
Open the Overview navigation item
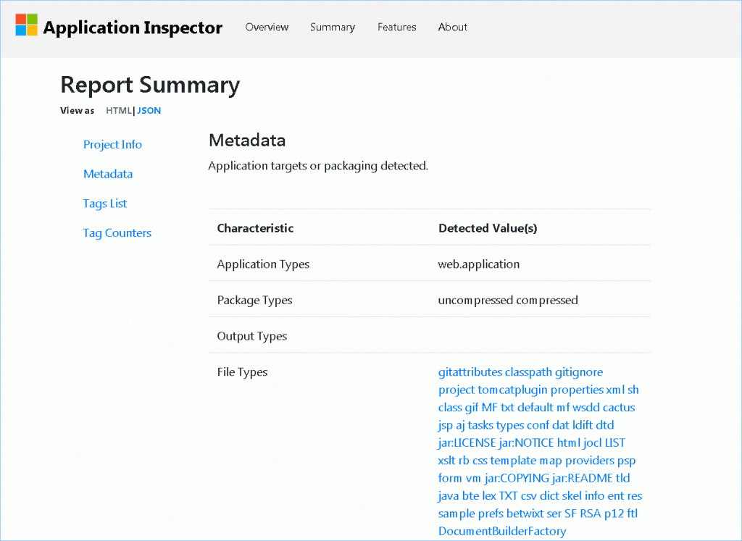(267, 28)
